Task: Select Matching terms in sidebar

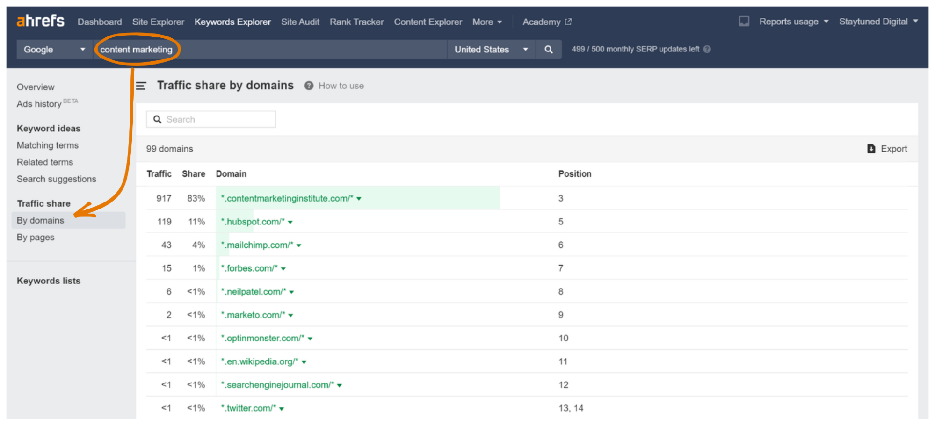Action: pos(48,145)
